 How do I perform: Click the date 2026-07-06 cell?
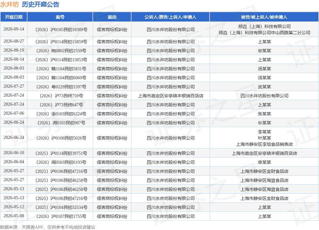pos(14,113)
